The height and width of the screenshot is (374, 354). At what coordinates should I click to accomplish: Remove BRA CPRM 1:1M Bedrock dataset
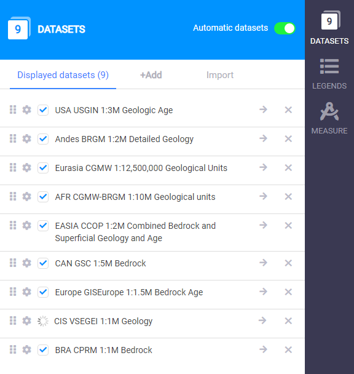[x=288, y=350]
